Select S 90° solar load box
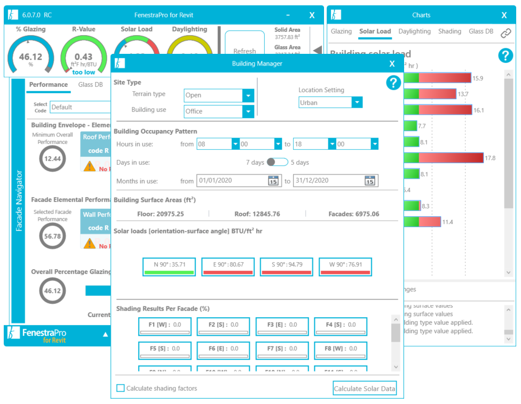The height and width of the screenshot is (404, 521). 287,266
